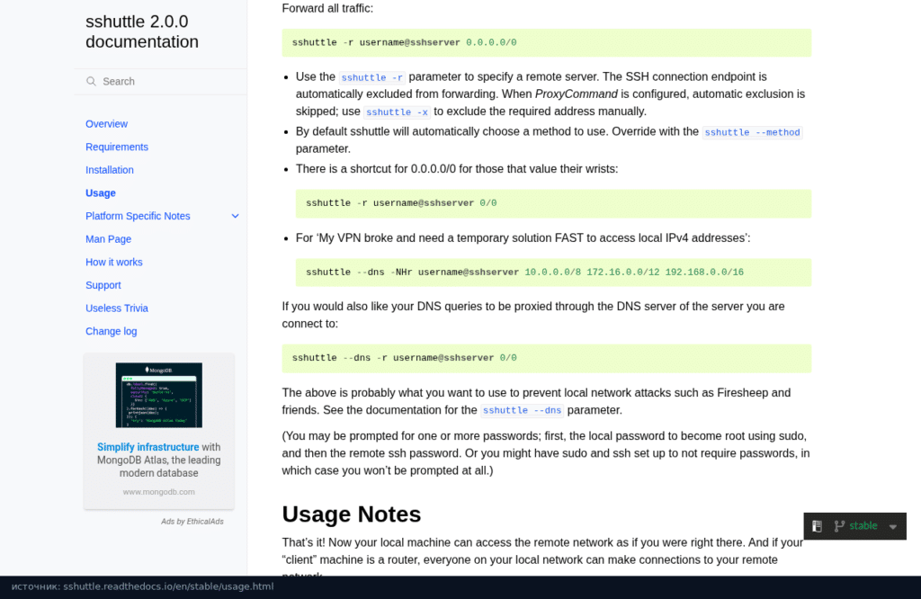Click the 'Forward all traffic:' text
921x599 pixels.
327,8
